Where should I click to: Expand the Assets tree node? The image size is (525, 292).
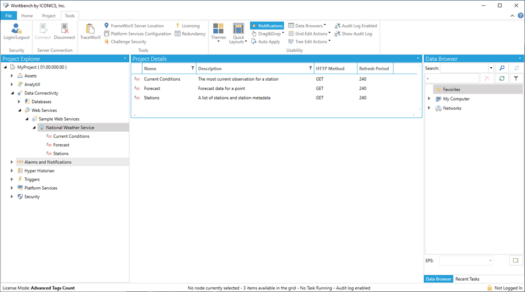tap(12, 76)
